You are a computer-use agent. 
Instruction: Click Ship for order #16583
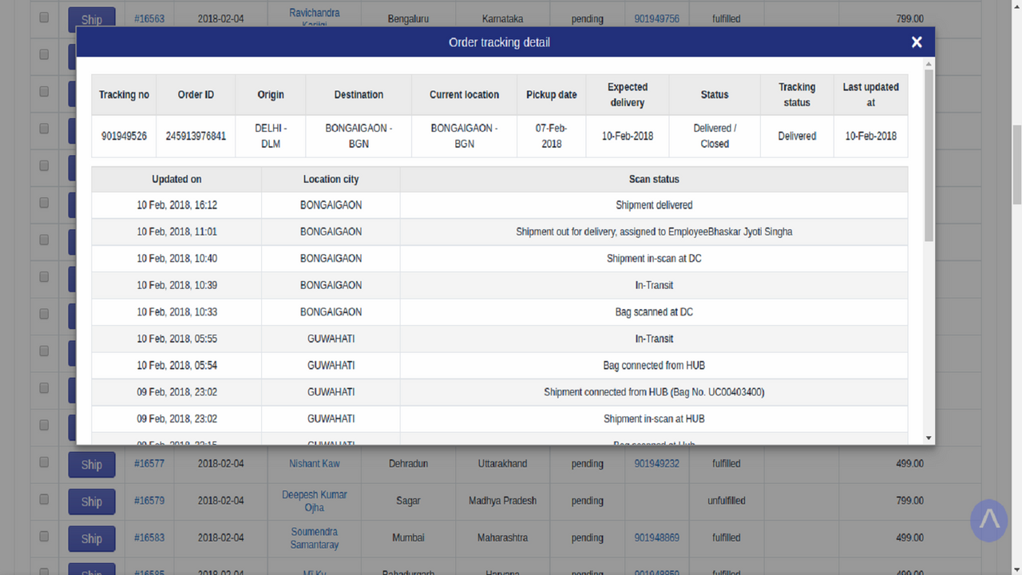91,538
